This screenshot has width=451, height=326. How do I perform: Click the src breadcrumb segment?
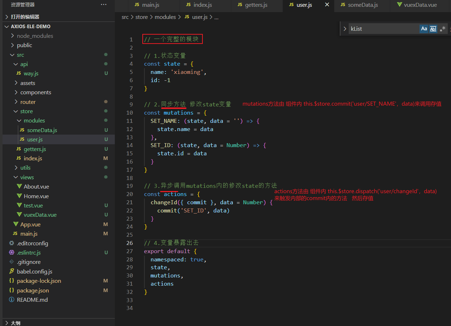tap(125, 17)
